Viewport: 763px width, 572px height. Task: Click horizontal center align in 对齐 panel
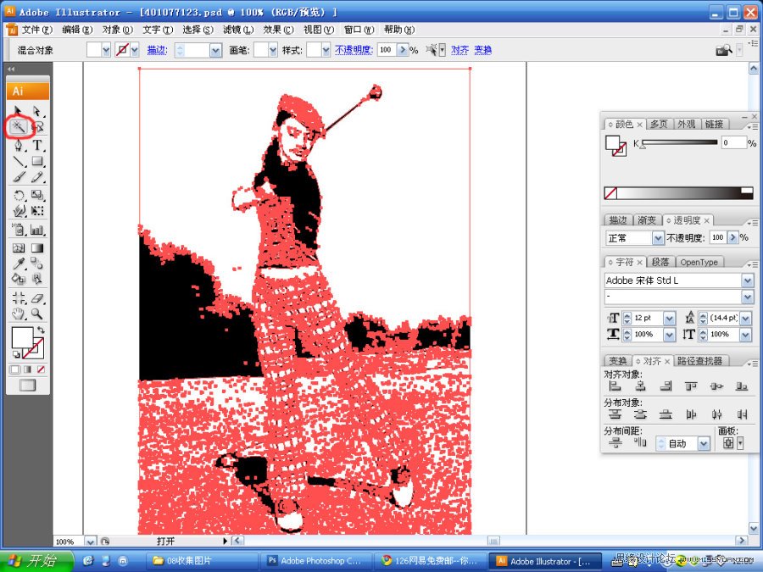pos(641,386)
